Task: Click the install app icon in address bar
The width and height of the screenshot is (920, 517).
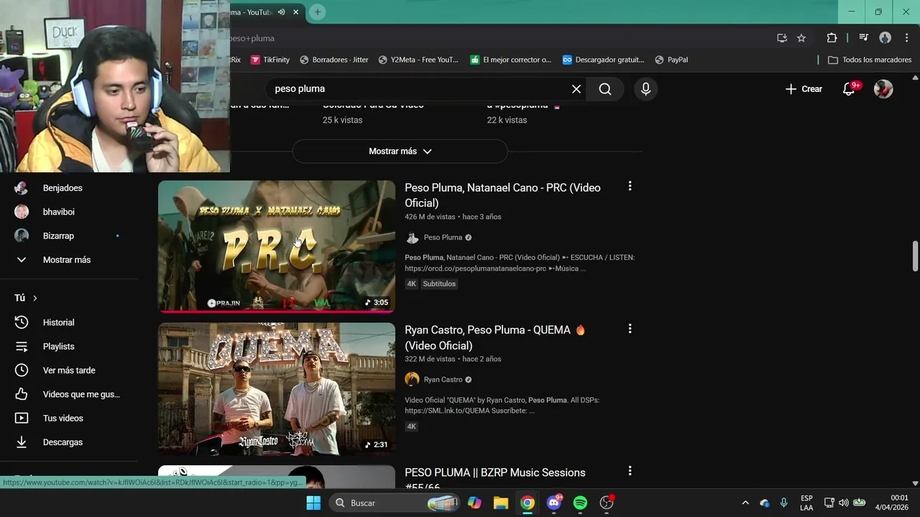Action: [x=782, y=38]
